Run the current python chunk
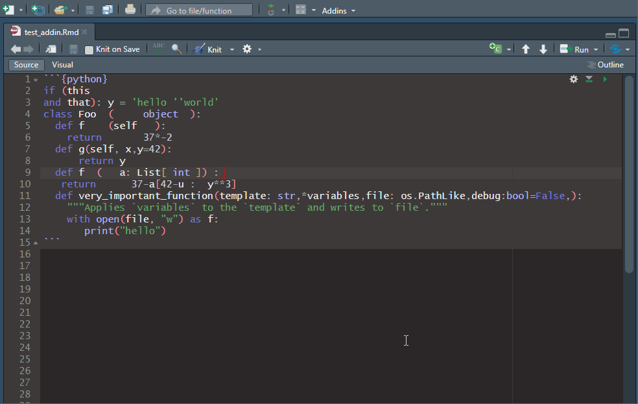Image resolution: width=638 pixels, height=404 pixels. tap(605, 79)
